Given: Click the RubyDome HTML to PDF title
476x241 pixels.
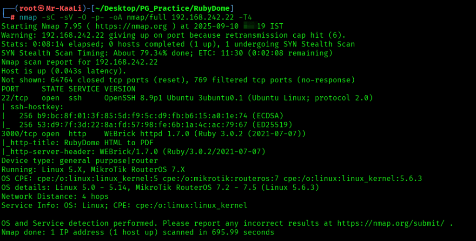Looking at the screenshot, I should [102, 142].
